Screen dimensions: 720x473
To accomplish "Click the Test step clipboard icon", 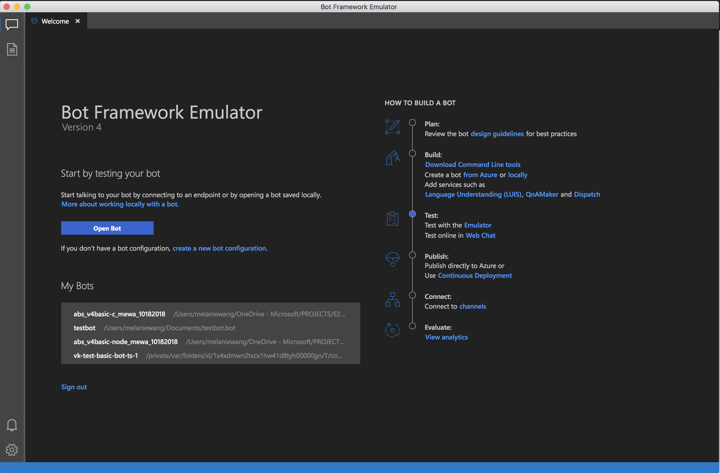I will click(x=392, y=218).
